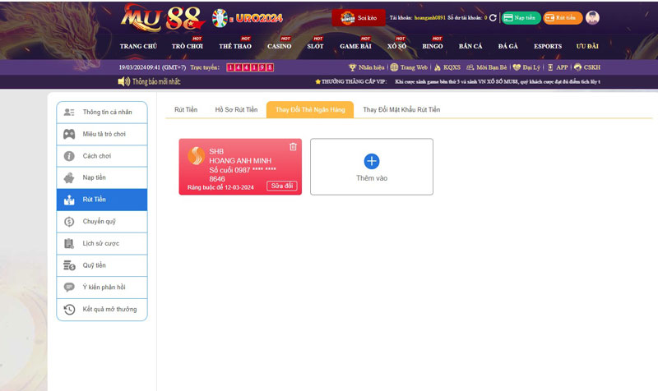Click Mời Bạn Bè link
The height and width of the screenshot is (391, 658).
tap(486, 67)
